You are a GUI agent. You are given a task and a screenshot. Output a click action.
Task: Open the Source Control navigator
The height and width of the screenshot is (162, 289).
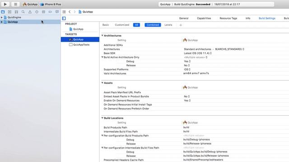point(9,12)
